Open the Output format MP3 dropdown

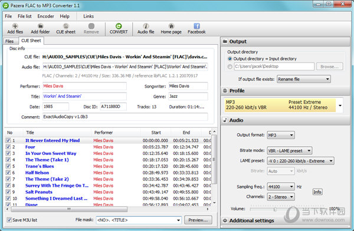click(281, 135)
